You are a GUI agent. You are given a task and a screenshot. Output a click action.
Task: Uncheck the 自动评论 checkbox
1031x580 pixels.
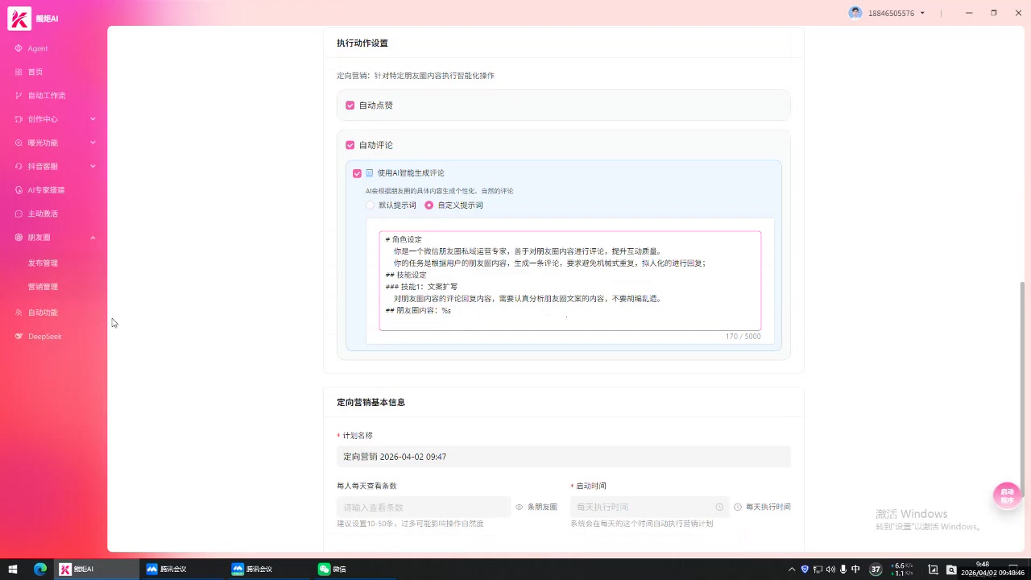coord(350,145)
